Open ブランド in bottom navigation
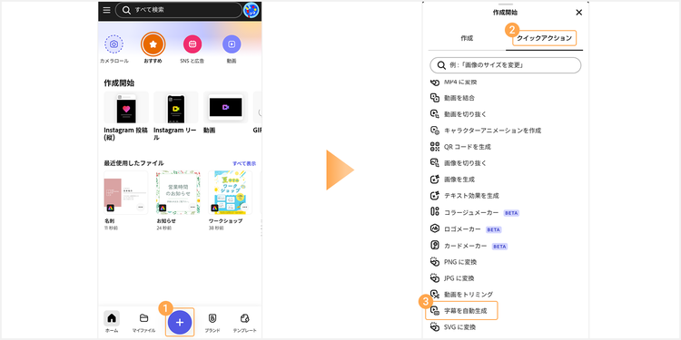Screen dimensions: 681x340 [x=212, y=323]
